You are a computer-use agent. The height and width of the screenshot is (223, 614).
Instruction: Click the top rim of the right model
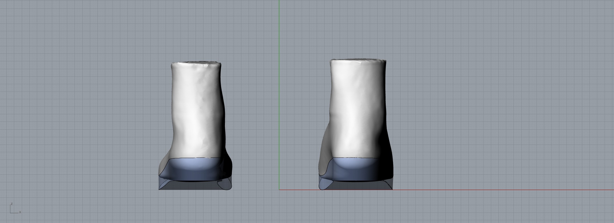tap(358, 60)
